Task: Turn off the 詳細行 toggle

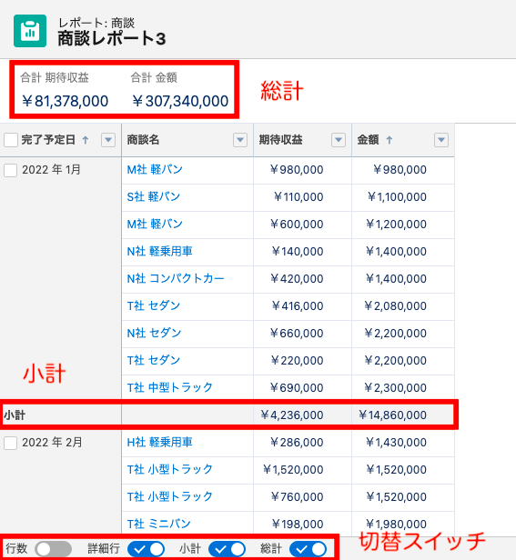Action: pos(146,549)
